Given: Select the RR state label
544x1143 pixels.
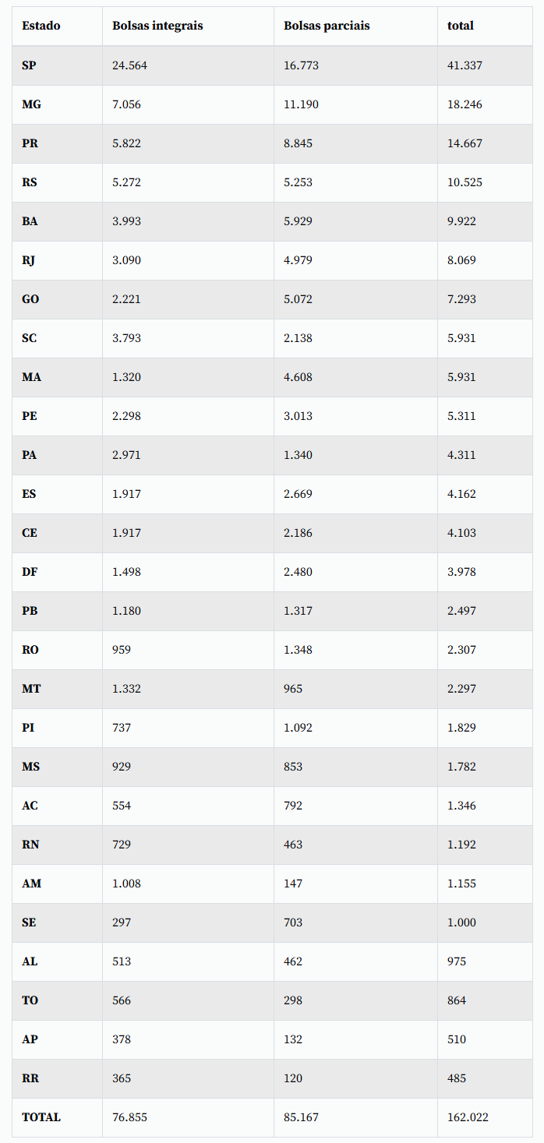Looking at the screenshot, I should pyautogui.click(x=30, y=1078).
